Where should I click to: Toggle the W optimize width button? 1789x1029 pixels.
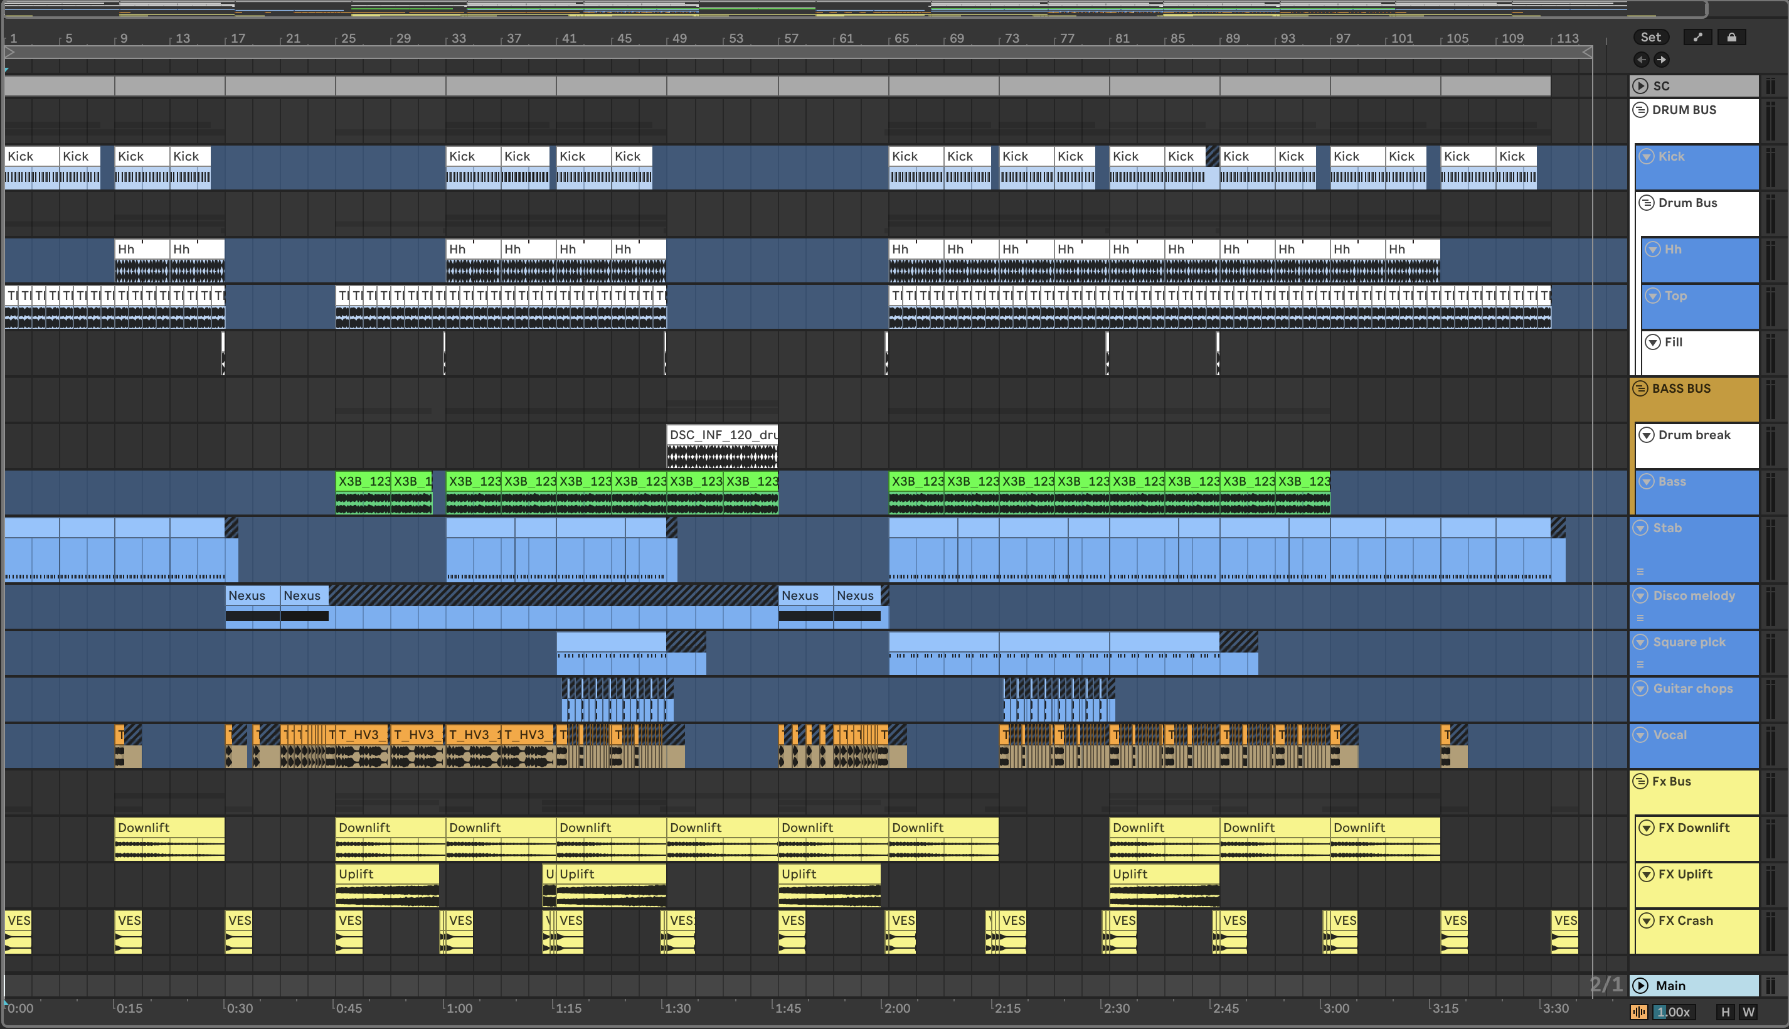coord(1749,1012)
